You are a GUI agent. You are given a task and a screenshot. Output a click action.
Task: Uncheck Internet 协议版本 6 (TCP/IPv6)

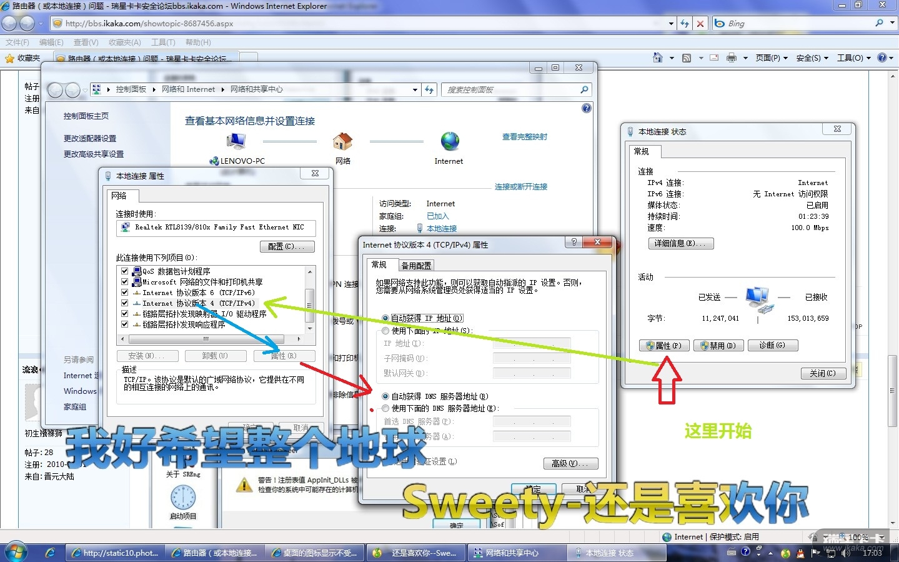[125, 293]
